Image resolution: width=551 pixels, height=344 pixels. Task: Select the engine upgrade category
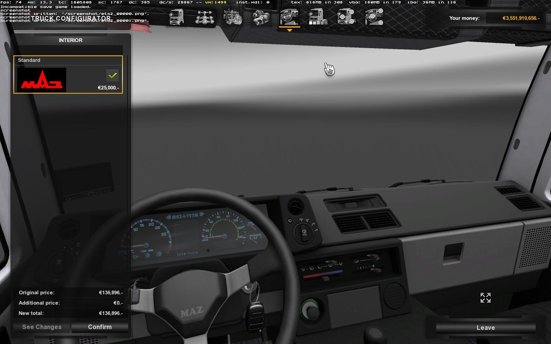[232, 18]
